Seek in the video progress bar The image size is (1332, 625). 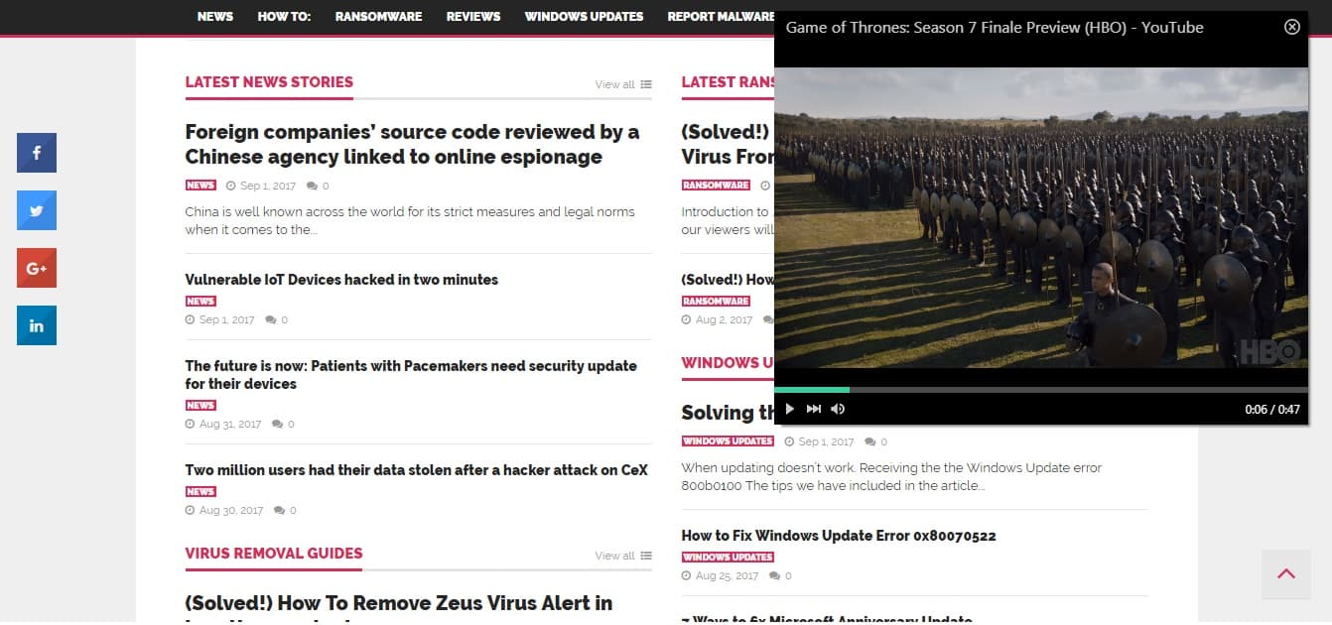pos(1041,390)
